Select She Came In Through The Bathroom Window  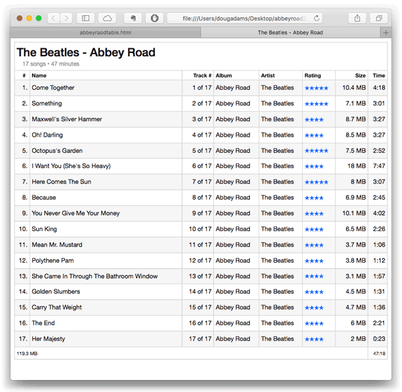coord(94,276)
